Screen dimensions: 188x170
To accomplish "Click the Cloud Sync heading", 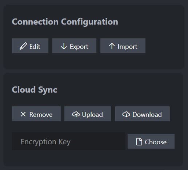I will pyautogui.click(x=35, y=90).
